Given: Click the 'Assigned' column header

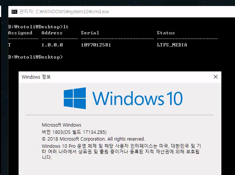Looking at the screenshot, I should click(20, 33).
